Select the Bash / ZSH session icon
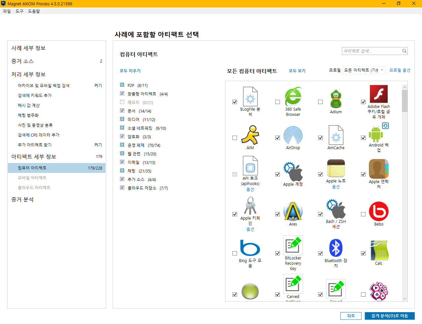 pos(336,208)
